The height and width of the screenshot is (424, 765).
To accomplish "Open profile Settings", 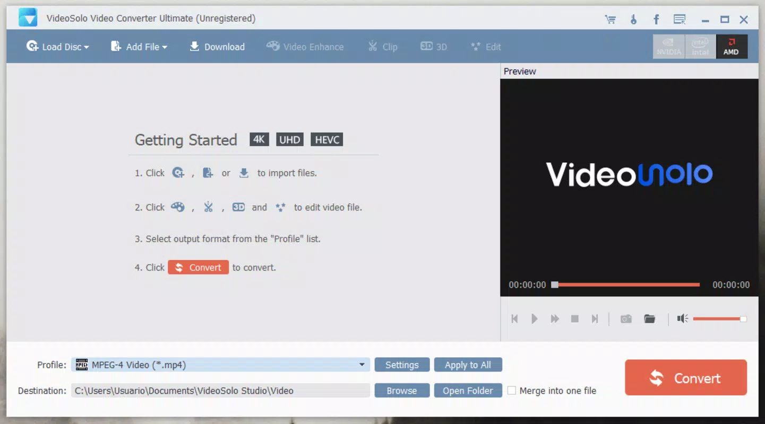I will 402,365.
